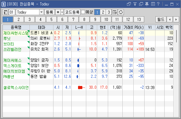
Task: Switch to page 2 button beside 예상
Action: click(x=103, y=12)
